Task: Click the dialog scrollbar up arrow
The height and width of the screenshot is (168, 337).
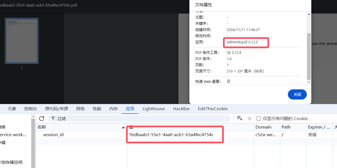Action: coord(309,14)
